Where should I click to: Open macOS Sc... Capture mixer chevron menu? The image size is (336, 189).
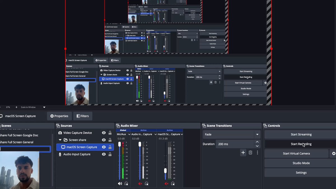coord(182,134)
